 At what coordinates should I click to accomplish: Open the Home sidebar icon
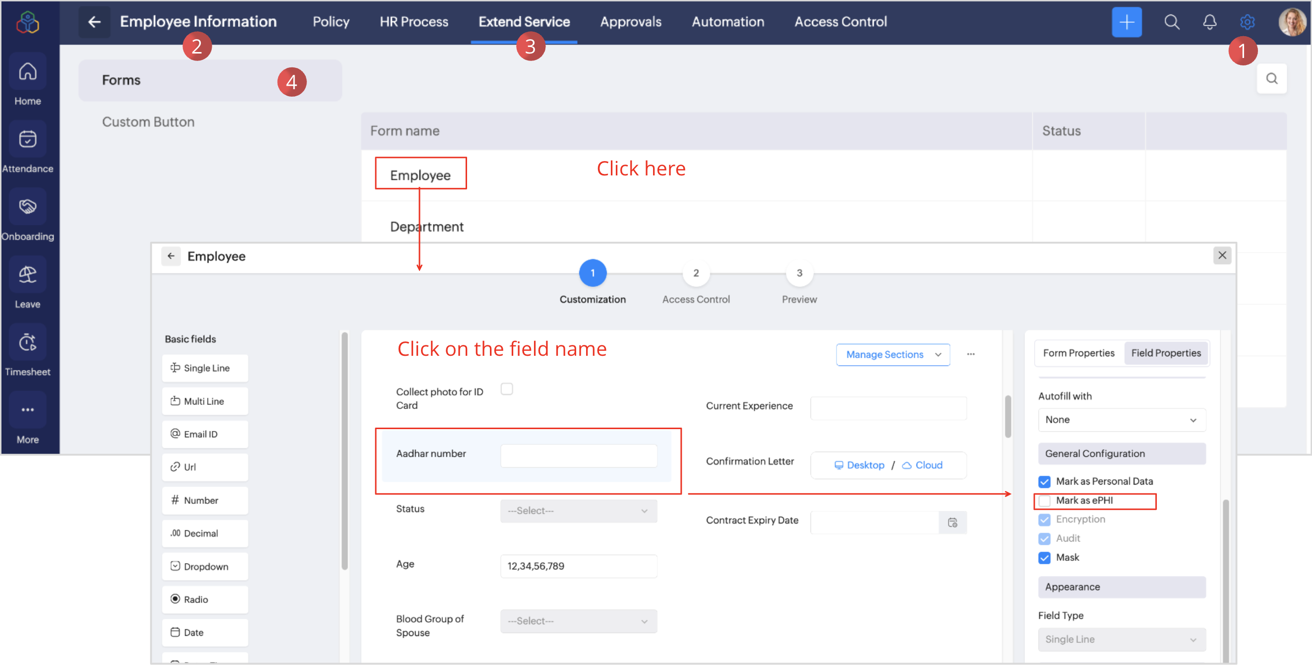27,72
